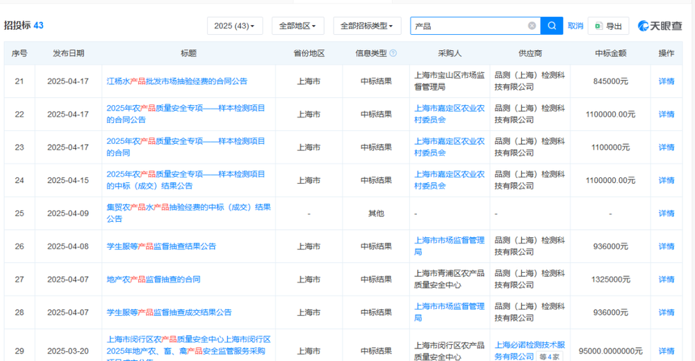Screen dimensions: 695x361
Task: Click the 等4家 supplier count tag
Action: (x=550, y=357)
